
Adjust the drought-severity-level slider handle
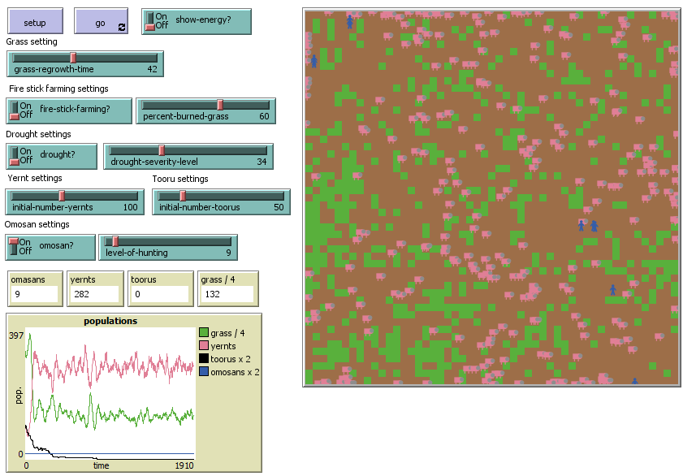click(x=162, y=150)
